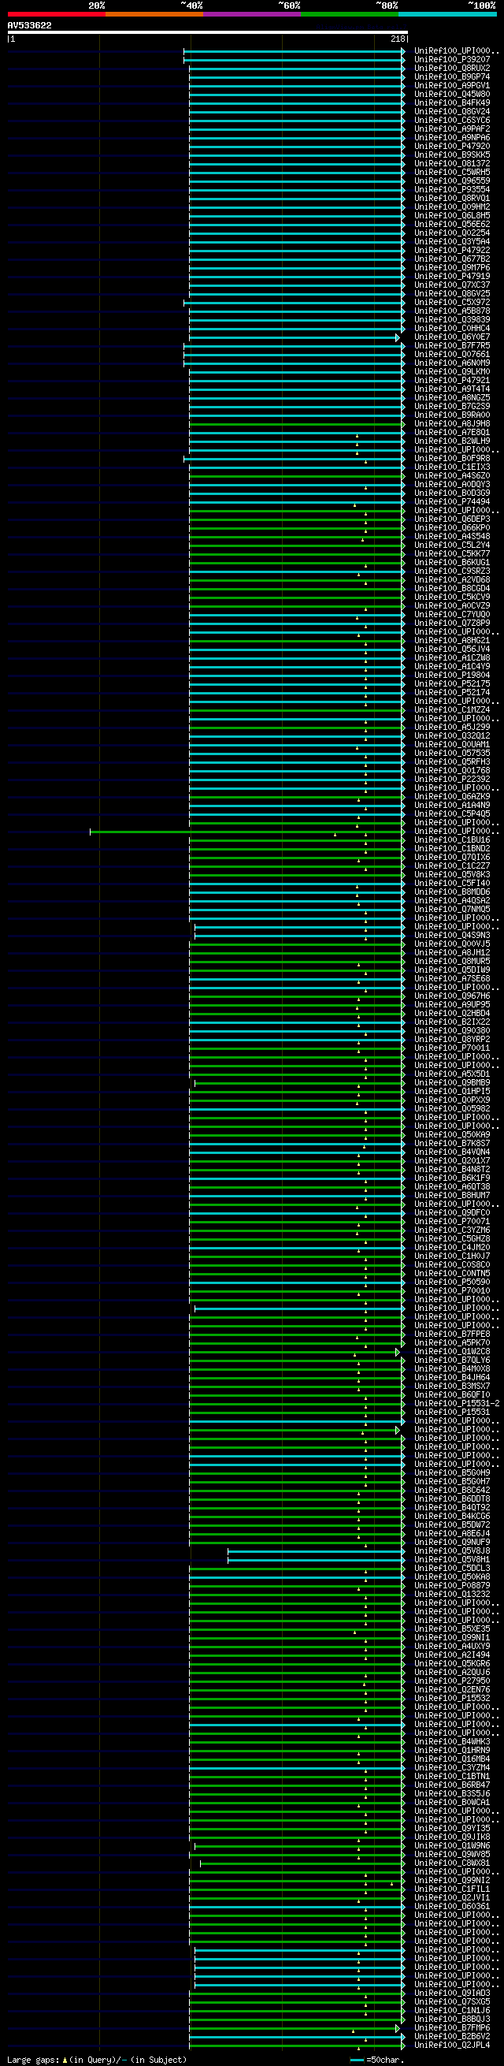
Task: Open hit UniRef100_Q45W80
Action: 452,95
